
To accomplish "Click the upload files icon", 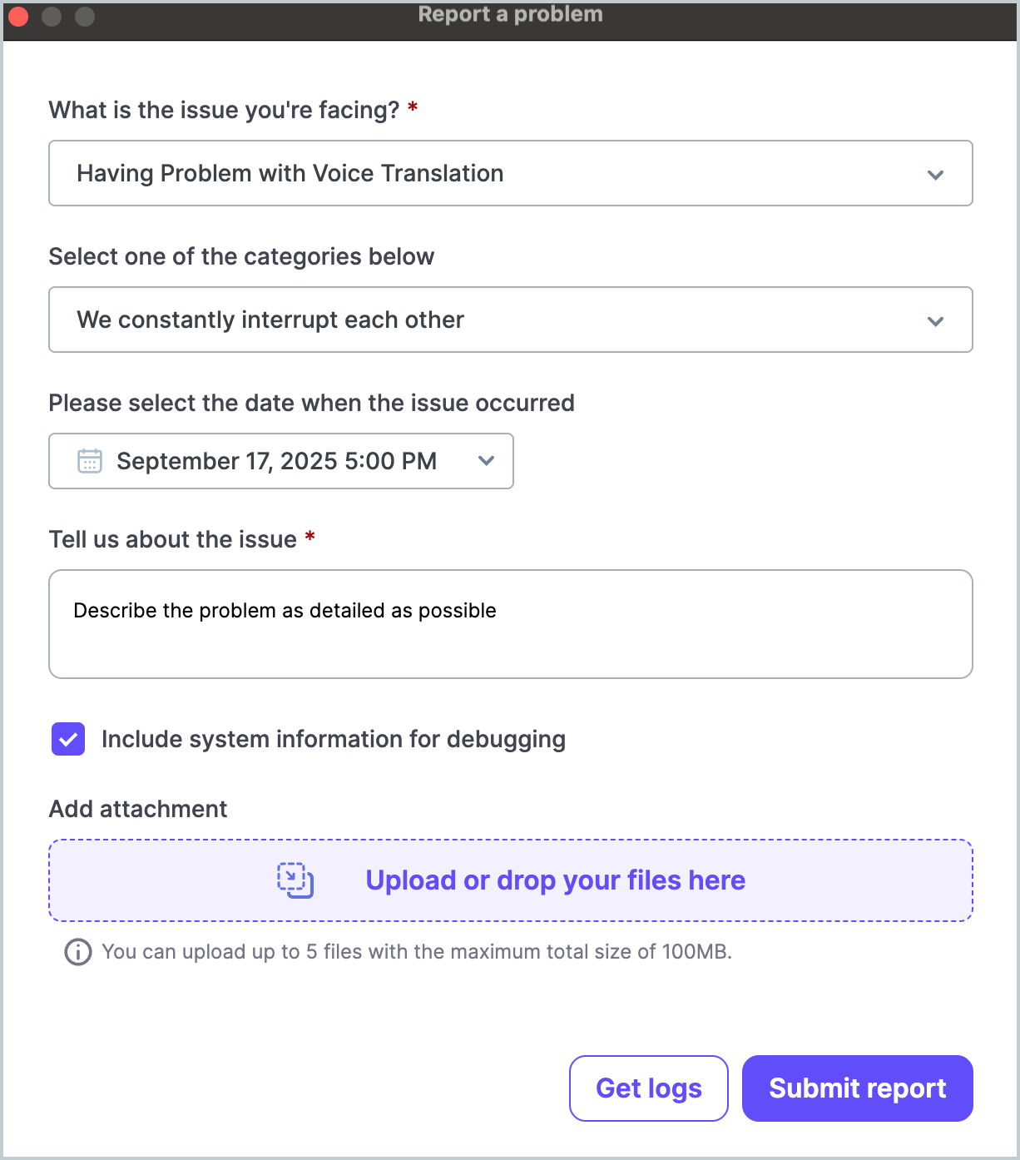I will (295, 880).
